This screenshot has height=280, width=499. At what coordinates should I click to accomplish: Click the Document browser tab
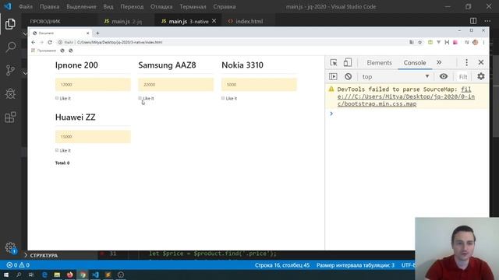(x=61, y=33)
